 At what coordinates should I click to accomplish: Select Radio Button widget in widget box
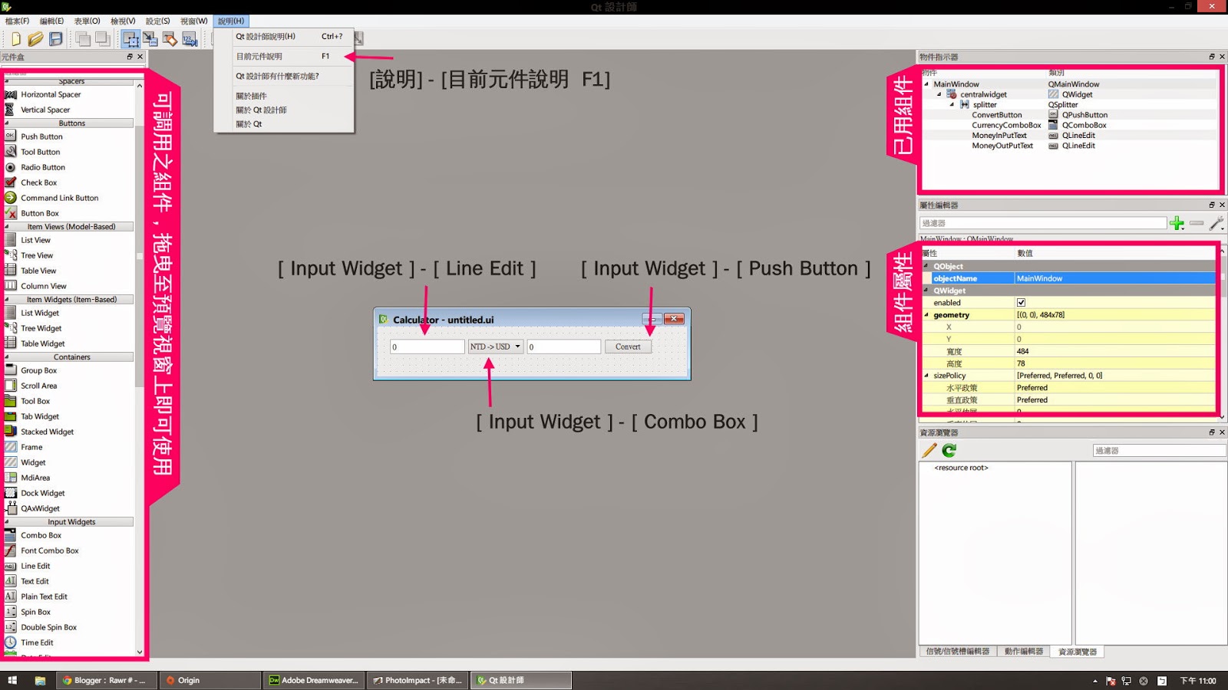coord(43,167)
